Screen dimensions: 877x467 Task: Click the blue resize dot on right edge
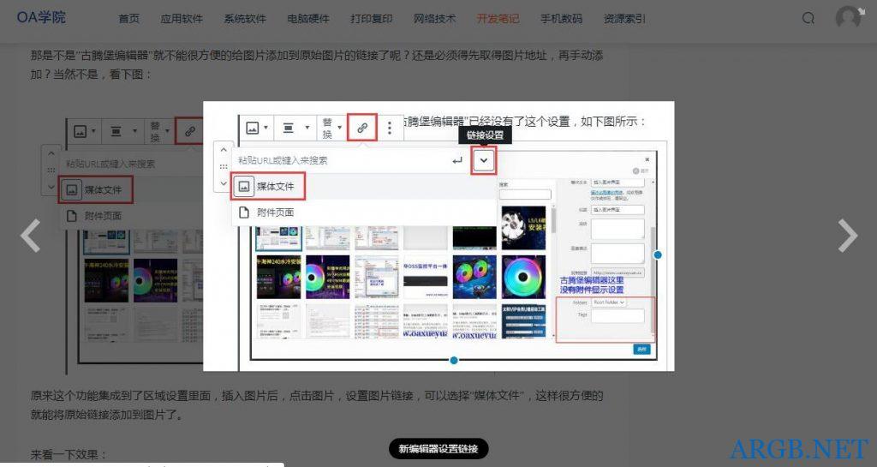(658, 255)
